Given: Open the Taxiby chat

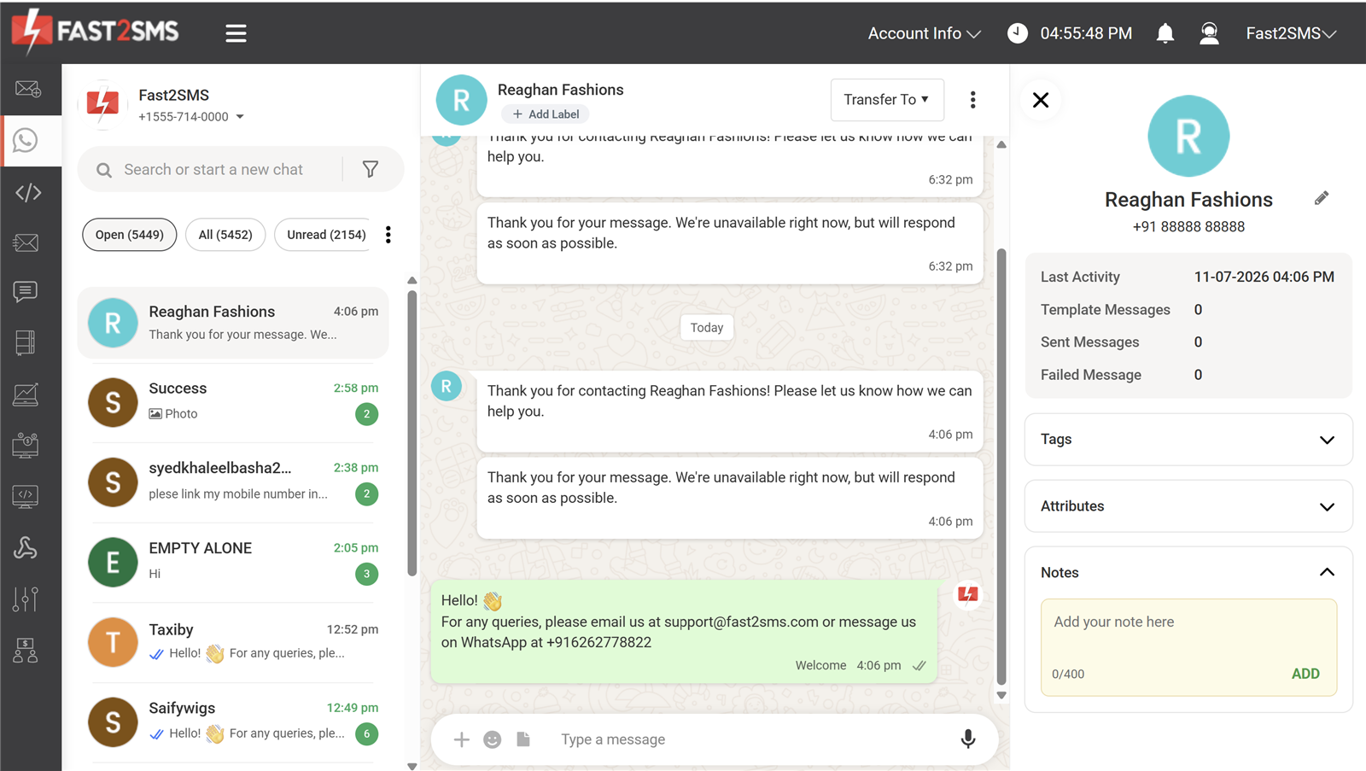Looking at the screenshot, I should coord(232,642).
